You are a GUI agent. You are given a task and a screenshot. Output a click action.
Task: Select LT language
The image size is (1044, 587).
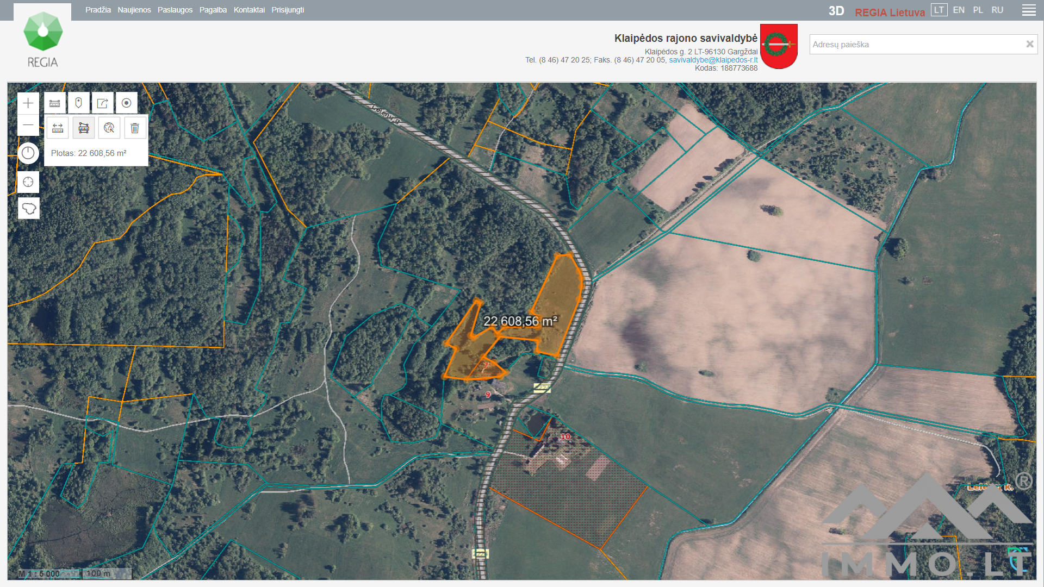pos(939,10)
